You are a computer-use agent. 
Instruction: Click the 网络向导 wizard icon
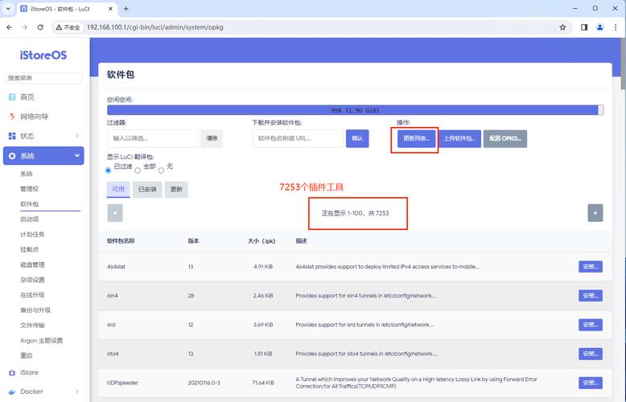[x=12, y=117]
